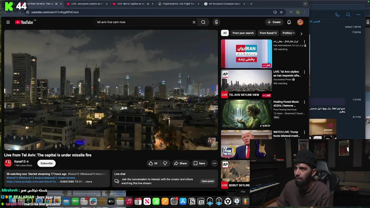
Task: Mute the Beirut skyline tab speaker icon
Action: point(148,4)
